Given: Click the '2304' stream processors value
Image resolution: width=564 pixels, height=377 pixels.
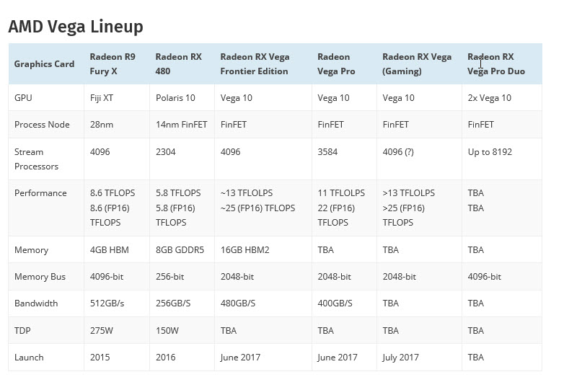Looking at the screenshot, I should [165, 152].
